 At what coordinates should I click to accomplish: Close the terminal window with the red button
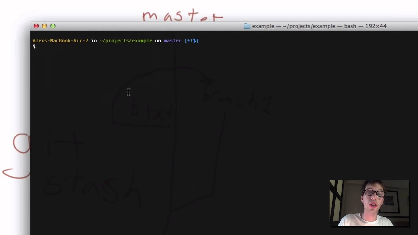click(x=36, y=26)
